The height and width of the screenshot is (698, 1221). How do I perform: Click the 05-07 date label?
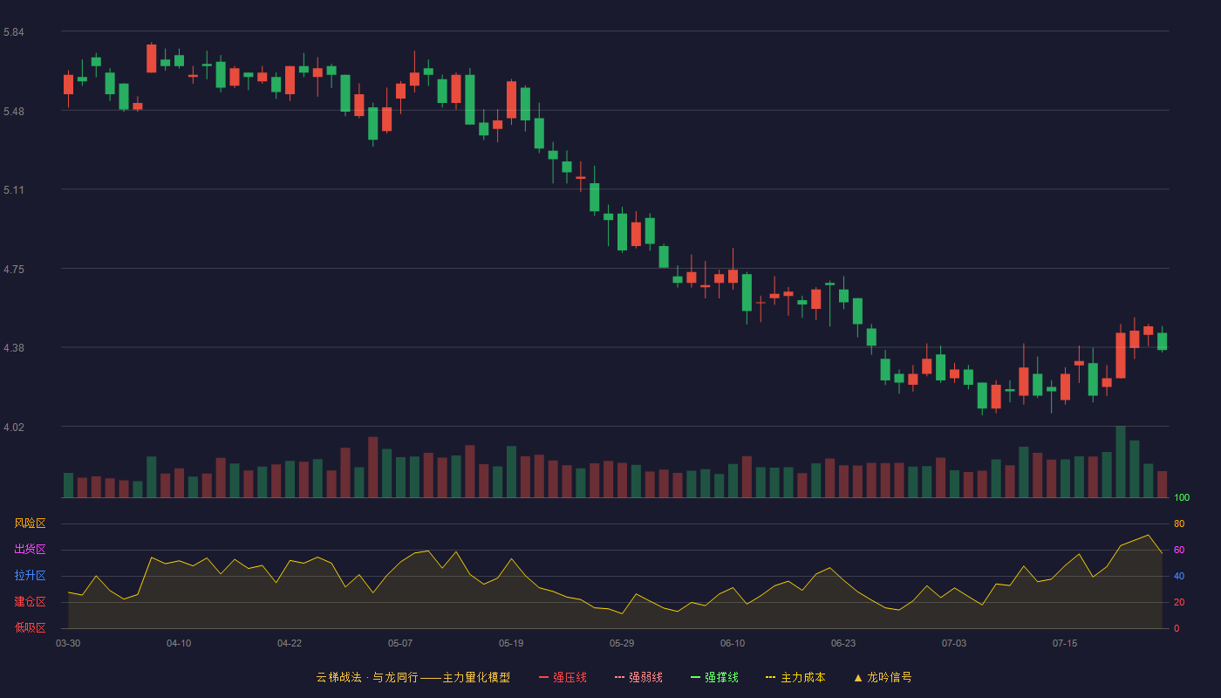point(400,643)
